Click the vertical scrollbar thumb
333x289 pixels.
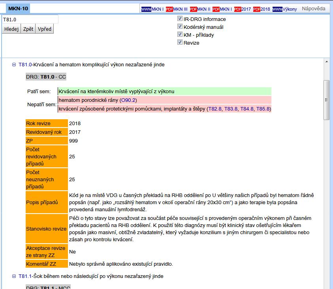coord(326,100)
